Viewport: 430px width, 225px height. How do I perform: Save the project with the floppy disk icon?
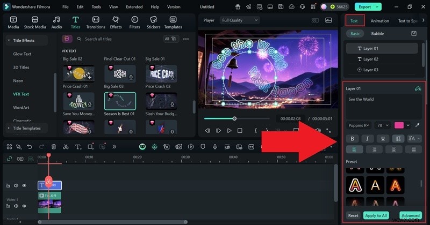(281, 7)
